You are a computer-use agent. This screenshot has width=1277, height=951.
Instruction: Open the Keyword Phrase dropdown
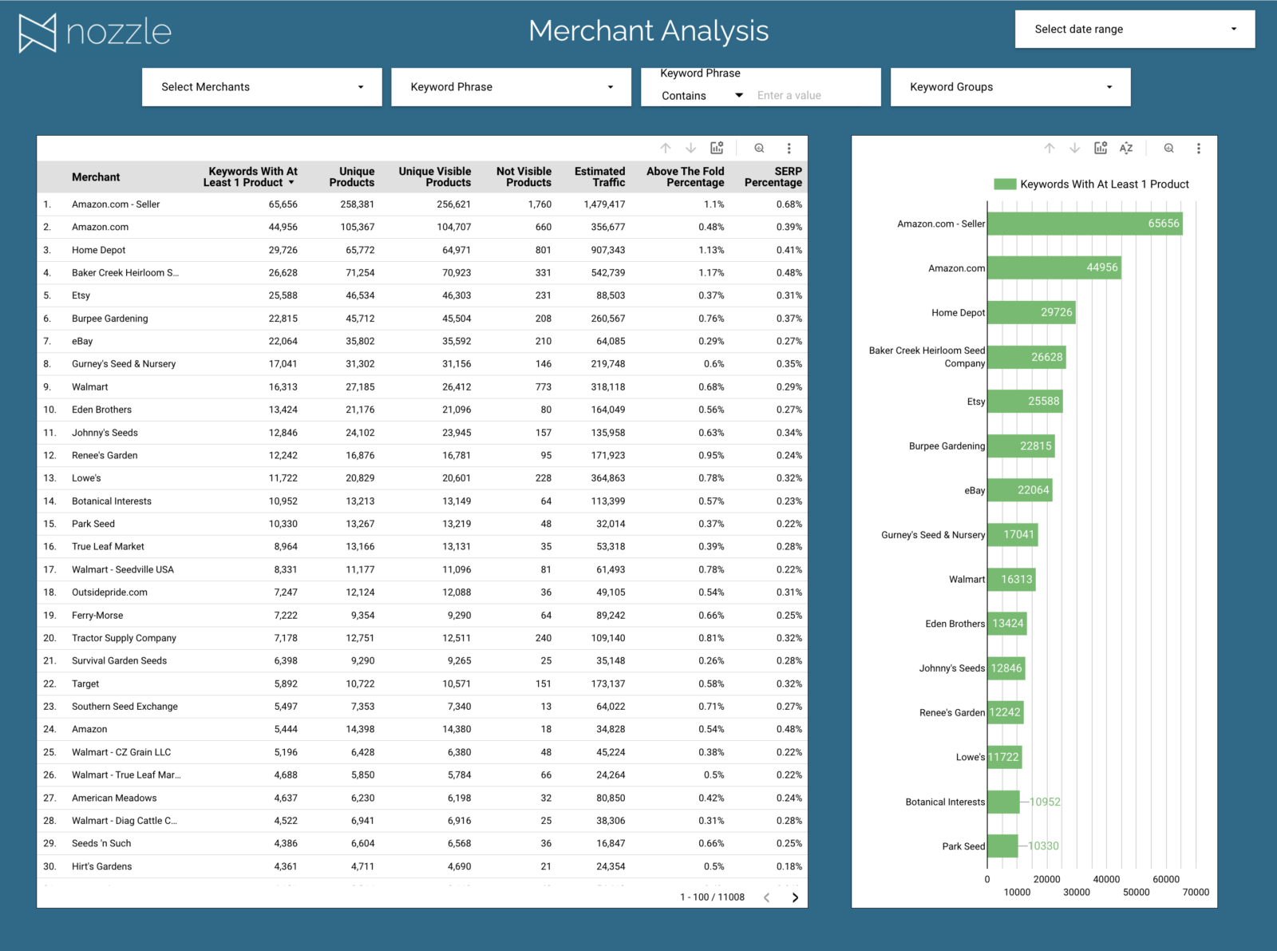click(x=511, y=86)
